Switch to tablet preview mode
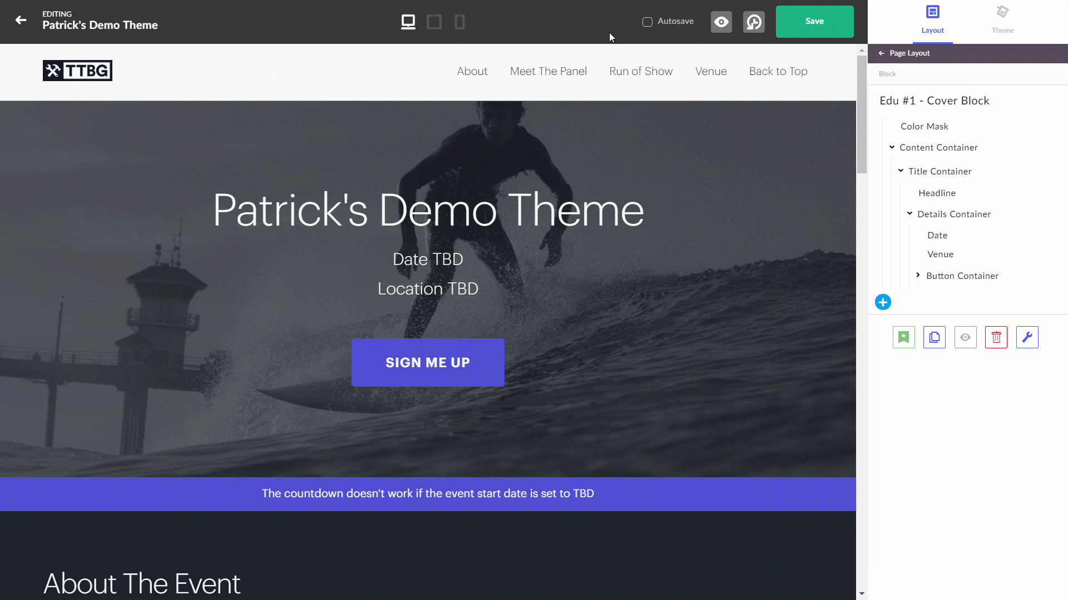1068x600 pixels. [x=434, y=22]
